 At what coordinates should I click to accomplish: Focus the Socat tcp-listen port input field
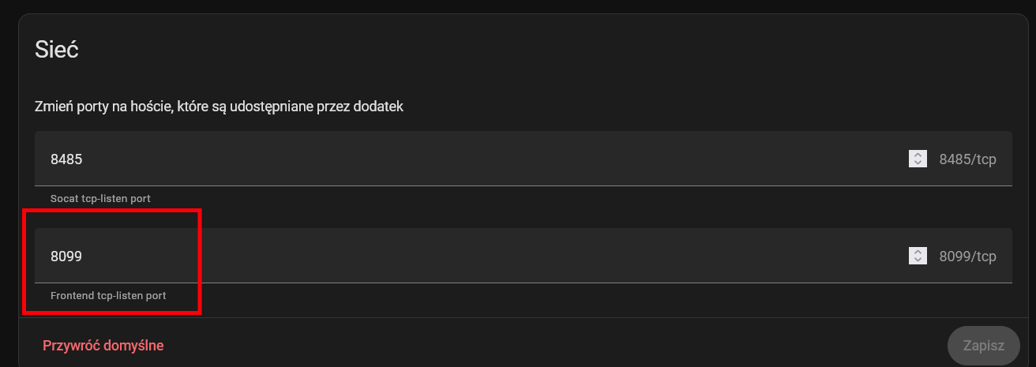click(474, 159)
